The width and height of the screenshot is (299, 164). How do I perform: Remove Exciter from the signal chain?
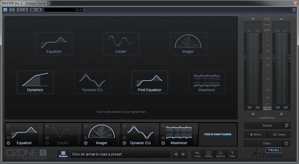[47, 126]
